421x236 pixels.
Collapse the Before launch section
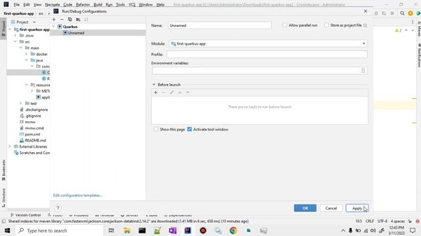click(x=154, y=85)
